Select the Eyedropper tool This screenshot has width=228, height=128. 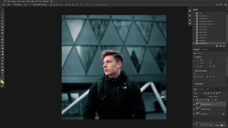(2, 30)
